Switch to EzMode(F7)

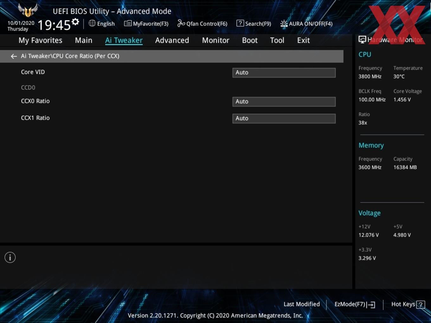355,304
